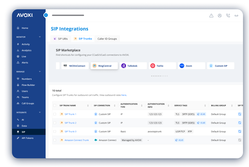Sort by SIP Trunk Name column arrows
Screen dimensions: 249x167
pyautogui.click(x=88, y=106)
